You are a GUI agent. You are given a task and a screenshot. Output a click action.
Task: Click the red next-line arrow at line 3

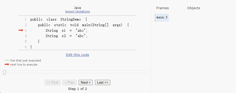pyautogui.click(x=21, y=30)
